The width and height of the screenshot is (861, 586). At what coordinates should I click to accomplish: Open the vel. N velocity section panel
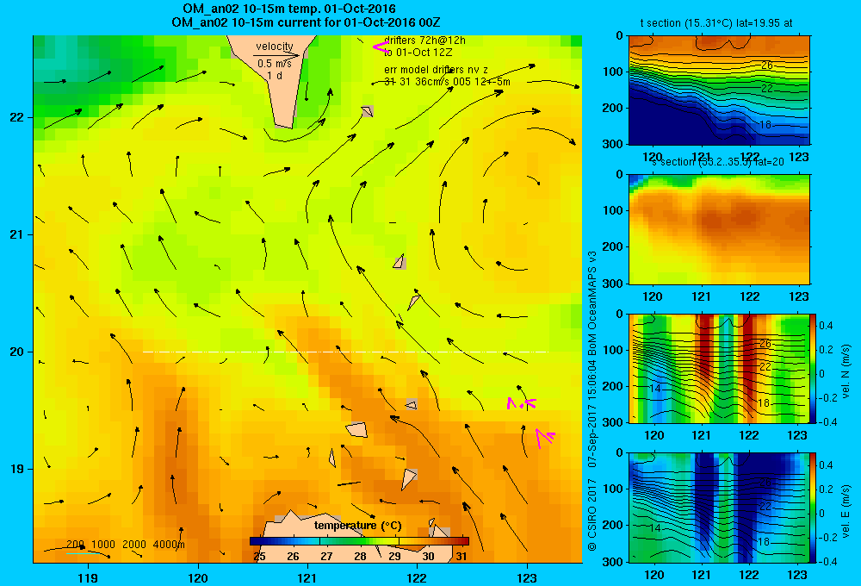(x=719, y=368)
